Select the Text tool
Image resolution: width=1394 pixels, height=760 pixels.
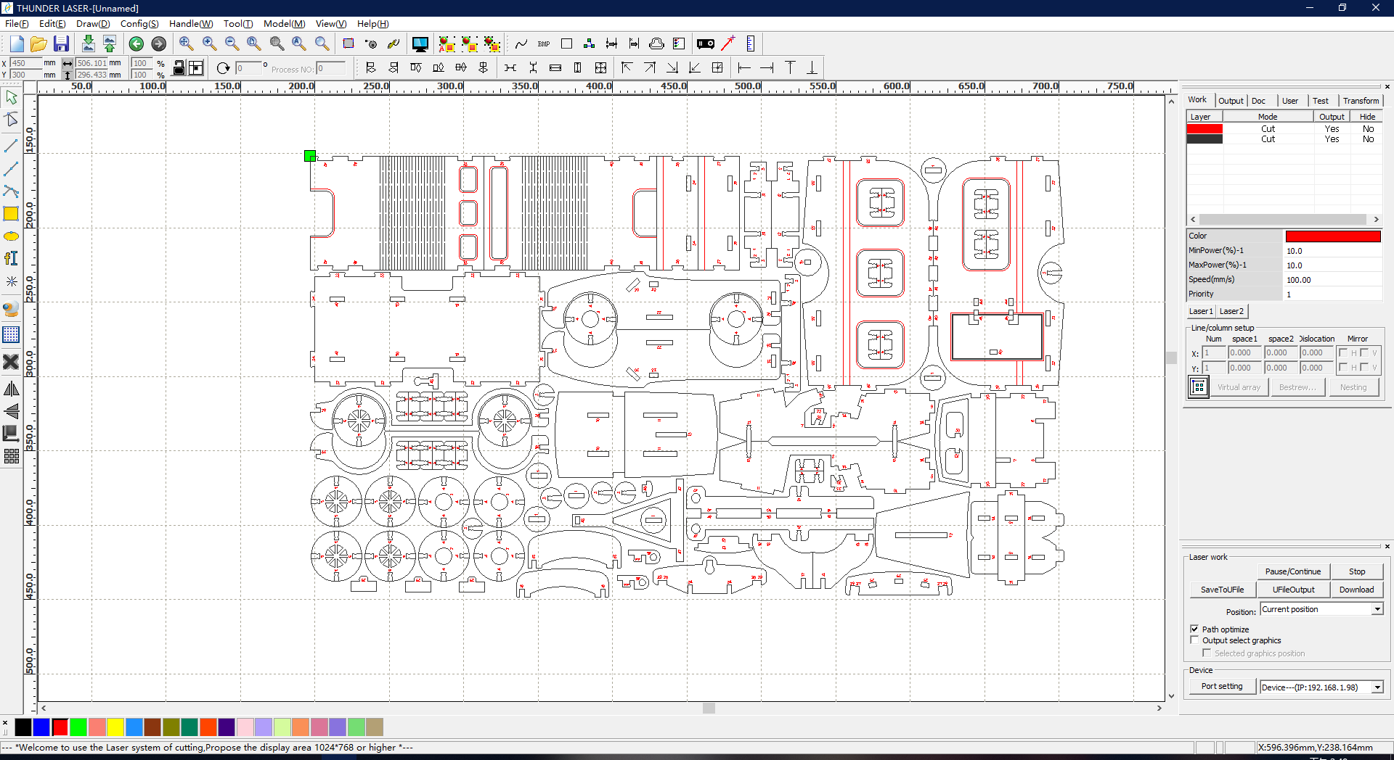click(x=12, y=258)
